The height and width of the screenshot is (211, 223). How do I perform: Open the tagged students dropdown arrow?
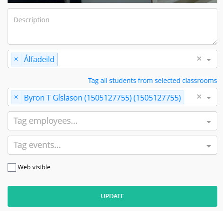(x=209, y=98)
